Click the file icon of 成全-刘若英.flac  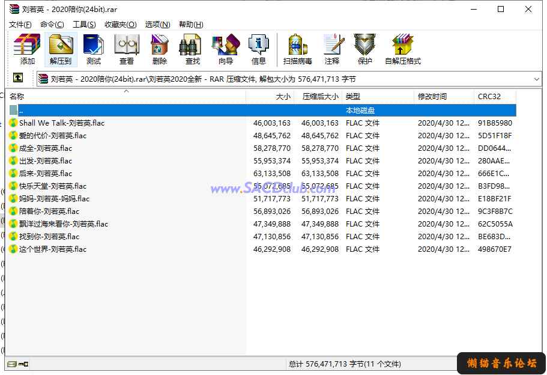tap(13, 148)
